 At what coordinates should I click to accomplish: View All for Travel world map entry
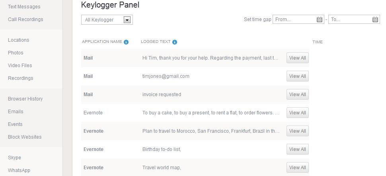[297, 167]
